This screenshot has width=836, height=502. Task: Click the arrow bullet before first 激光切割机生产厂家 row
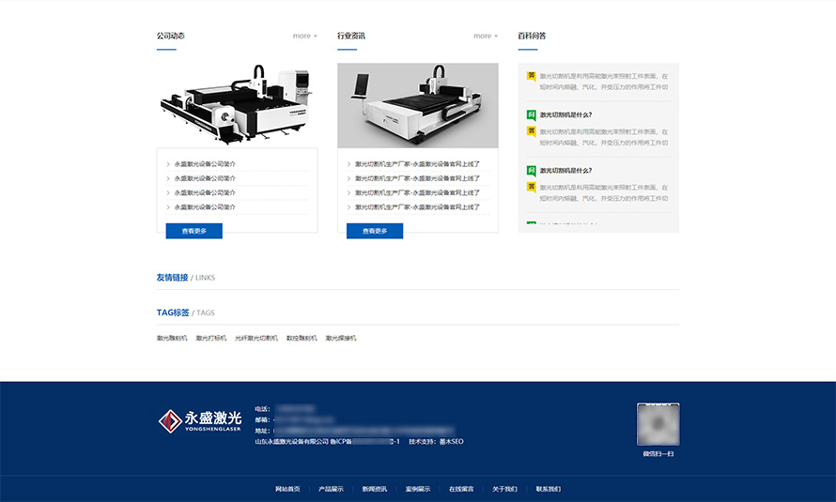click(x=348, y=164)
